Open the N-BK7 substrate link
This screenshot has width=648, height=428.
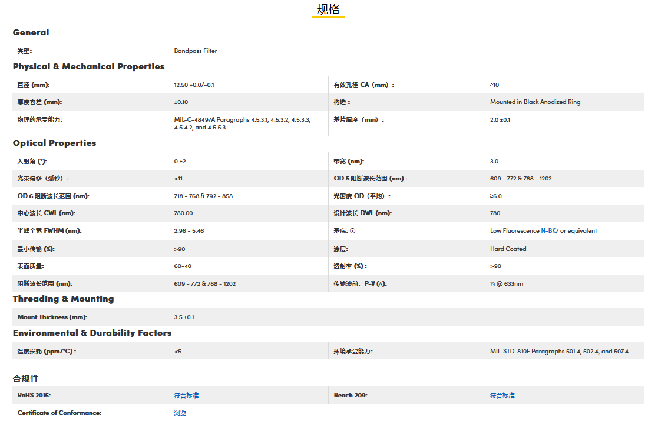click(550, 231)
